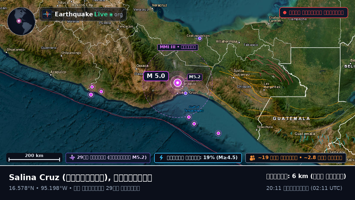Click the Tehuacán city label
This screenshot has width=355, height=200.
[125, 26]
